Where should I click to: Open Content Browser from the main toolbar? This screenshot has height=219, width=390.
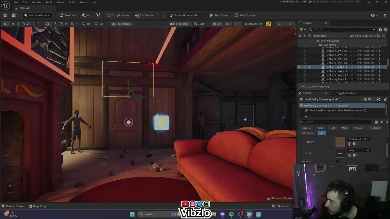click(x=14, y=15)
